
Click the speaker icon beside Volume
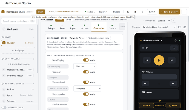click(x=143, y=72)
